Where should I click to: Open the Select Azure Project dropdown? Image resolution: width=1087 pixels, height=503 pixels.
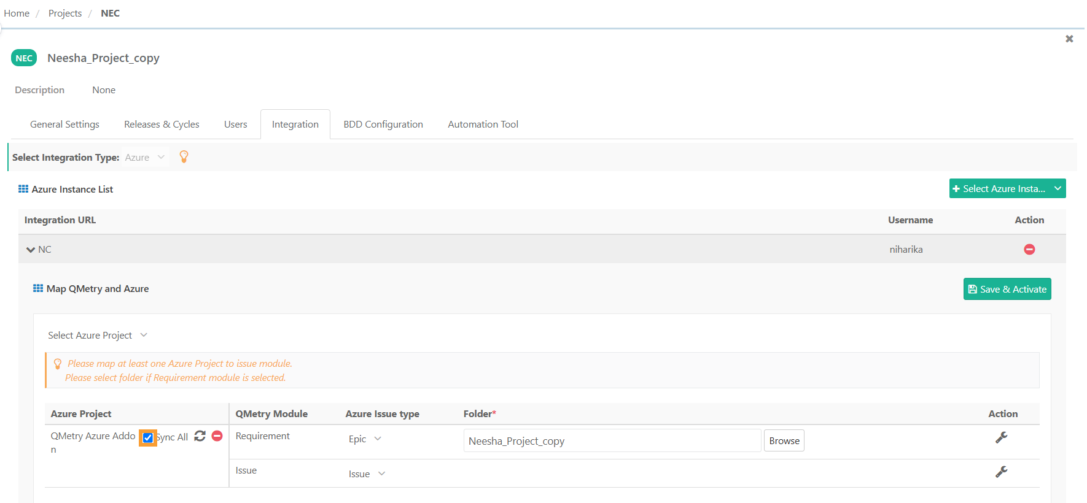[98, 336]
